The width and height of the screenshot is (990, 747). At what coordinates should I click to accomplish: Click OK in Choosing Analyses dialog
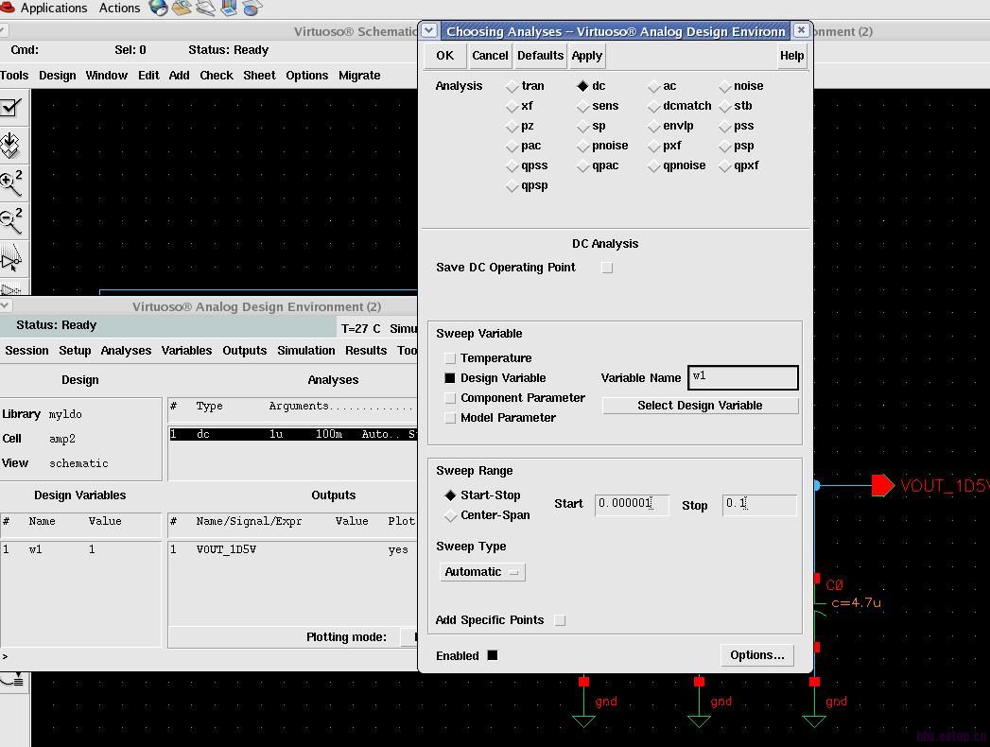click(445, 56)
